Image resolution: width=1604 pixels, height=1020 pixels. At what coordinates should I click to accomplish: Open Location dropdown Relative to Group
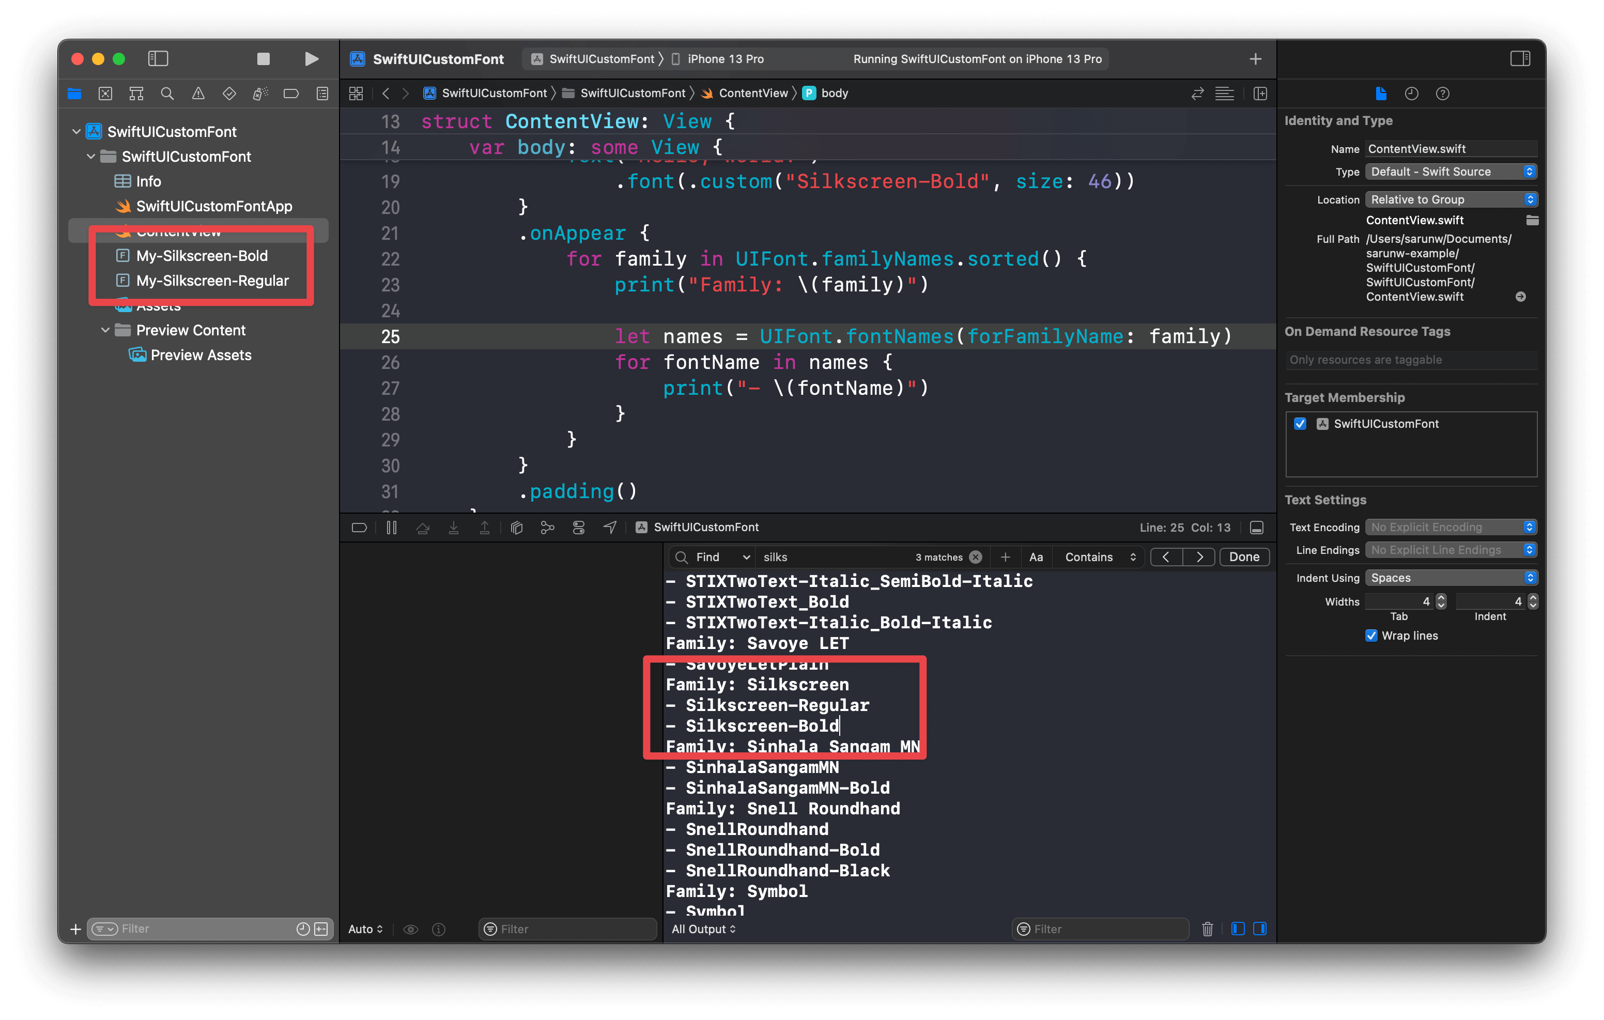tap(1452, 200)
